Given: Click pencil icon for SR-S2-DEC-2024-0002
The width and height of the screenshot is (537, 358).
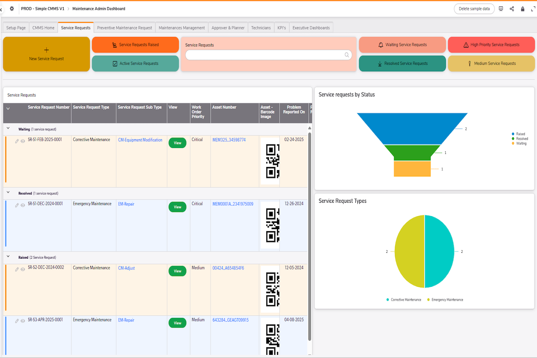Looking at the screenshot, I should [x=17, y=269].
